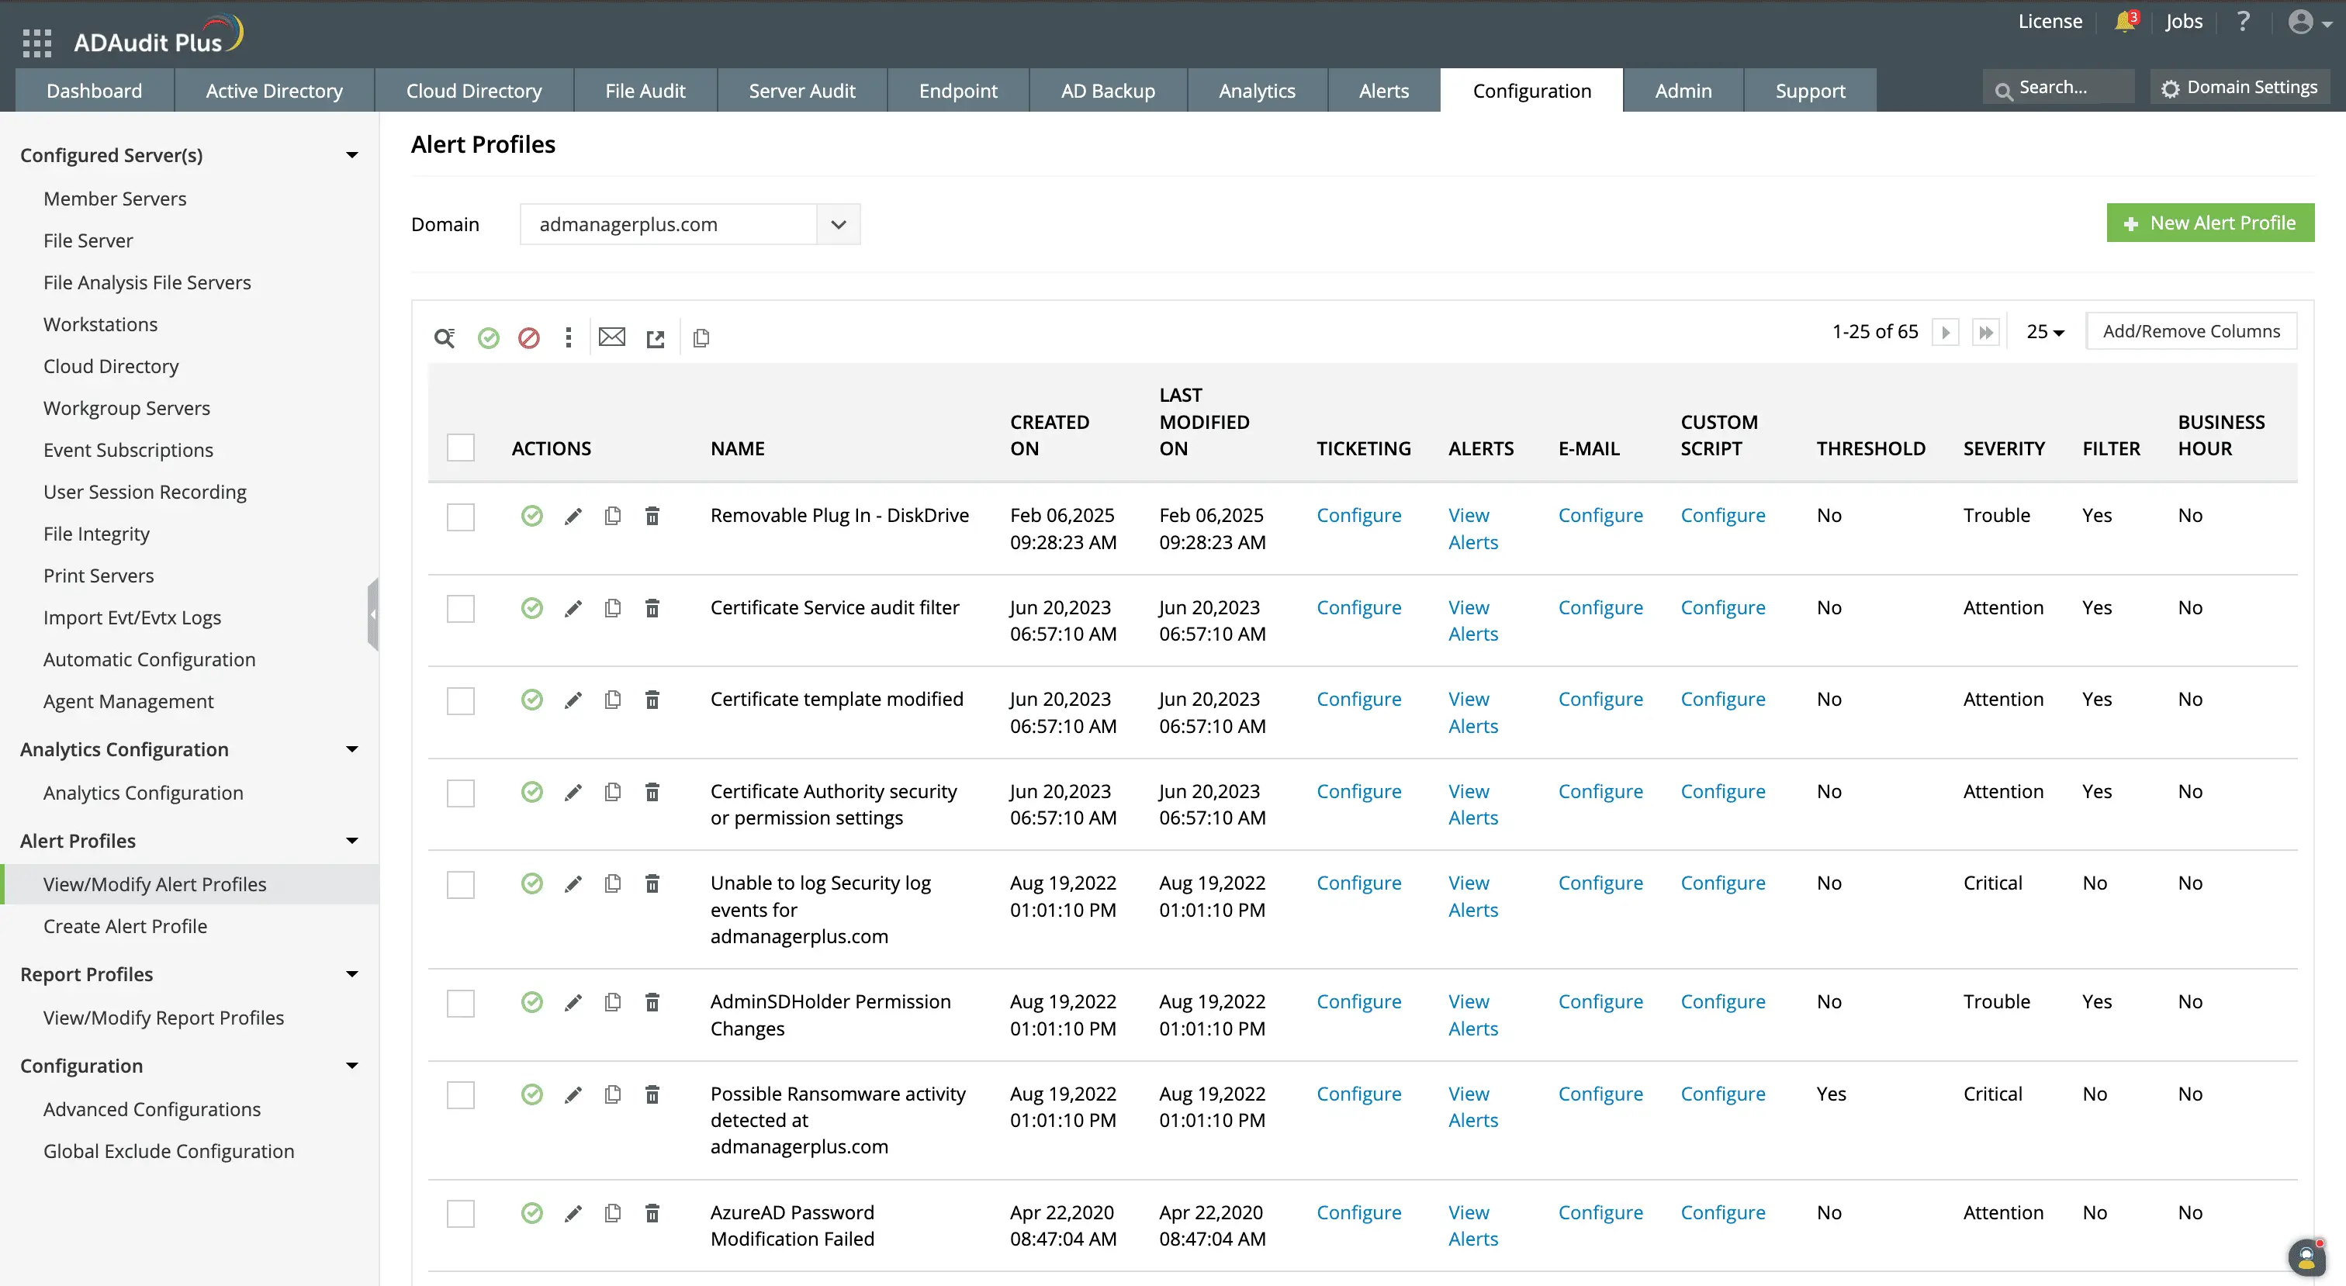Collapse the left sidebar handle
The width and height of the screenshot is (2346, 1286).
tap(372, 614)
